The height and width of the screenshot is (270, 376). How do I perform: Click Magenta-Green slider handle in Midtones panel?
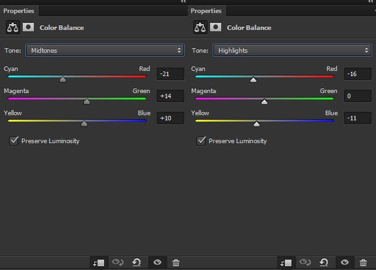87,101
